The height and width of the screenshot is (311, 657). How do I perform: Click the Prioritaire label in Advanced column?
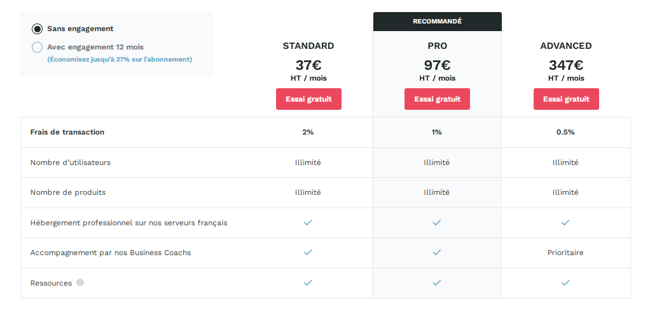click(565, 253)
